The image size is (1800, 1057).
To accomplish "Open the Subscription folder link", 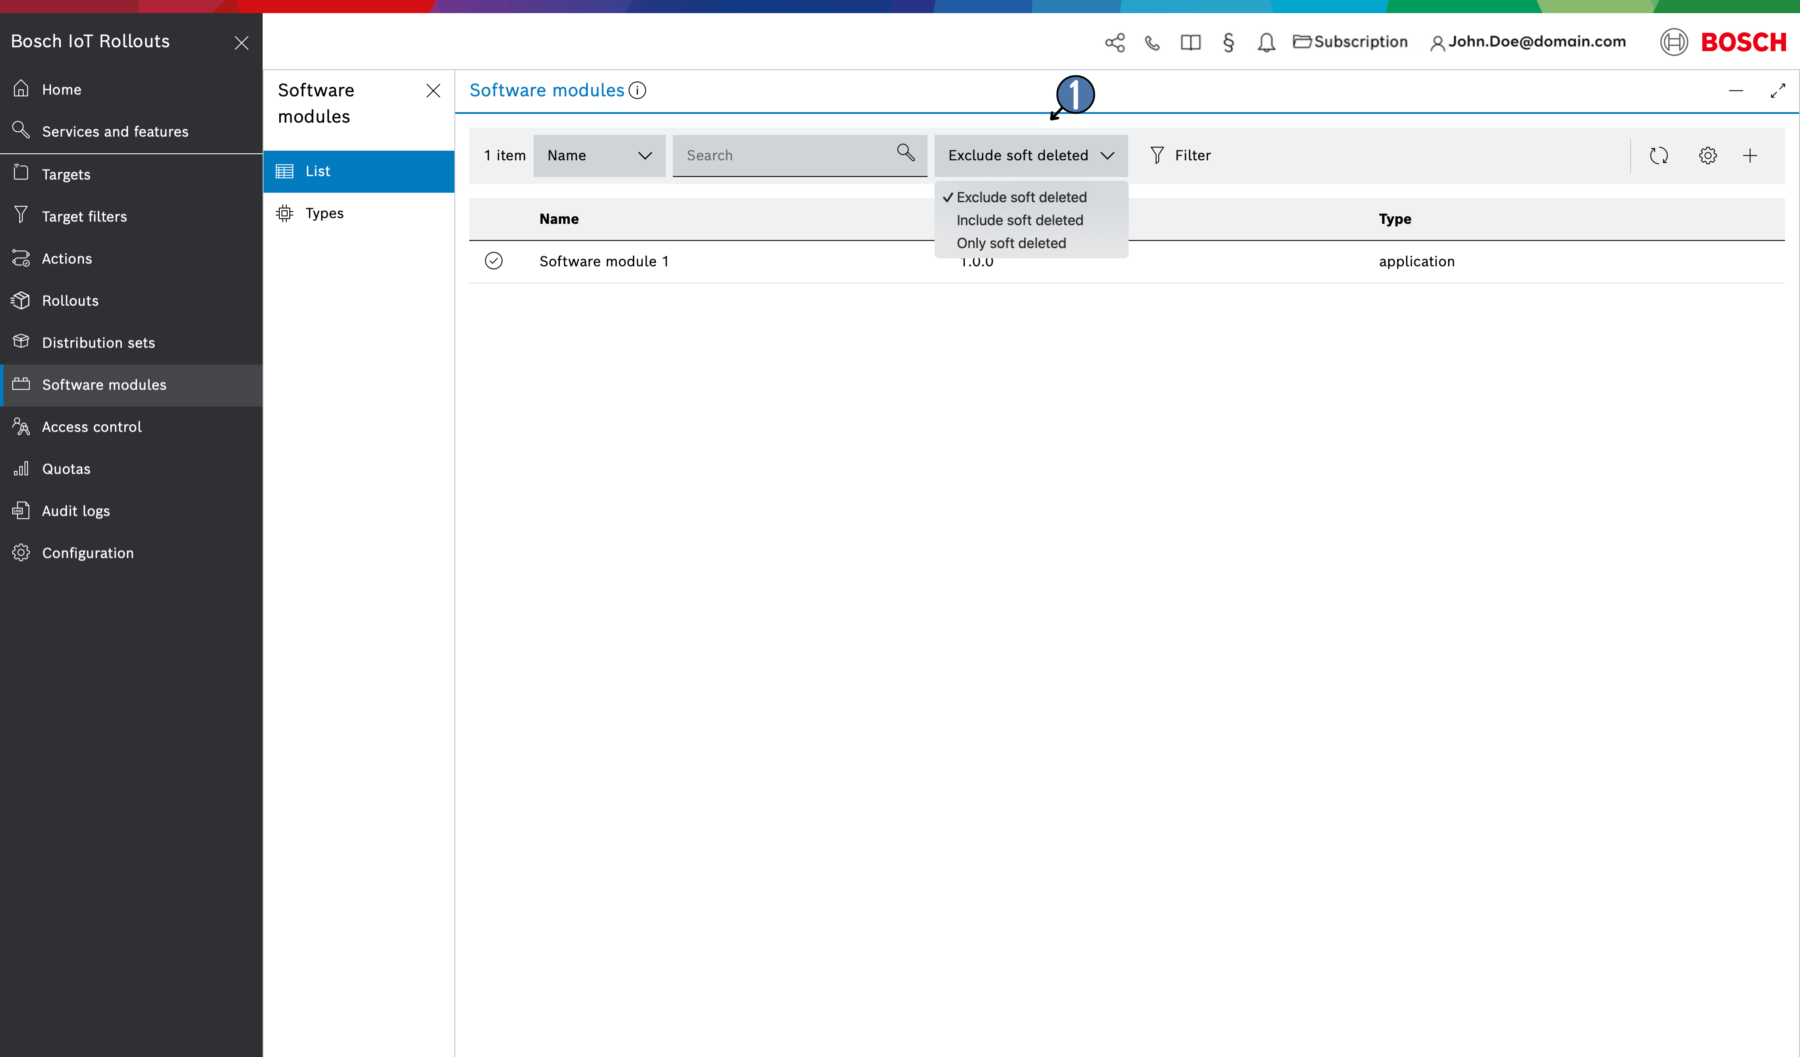I will point(1350,42).
